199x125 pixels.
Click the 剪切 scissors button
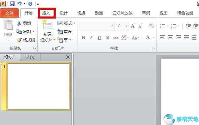pos(24,23)
